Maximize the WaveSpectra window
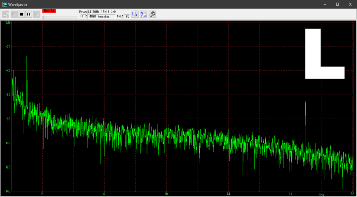 (337, 4)
